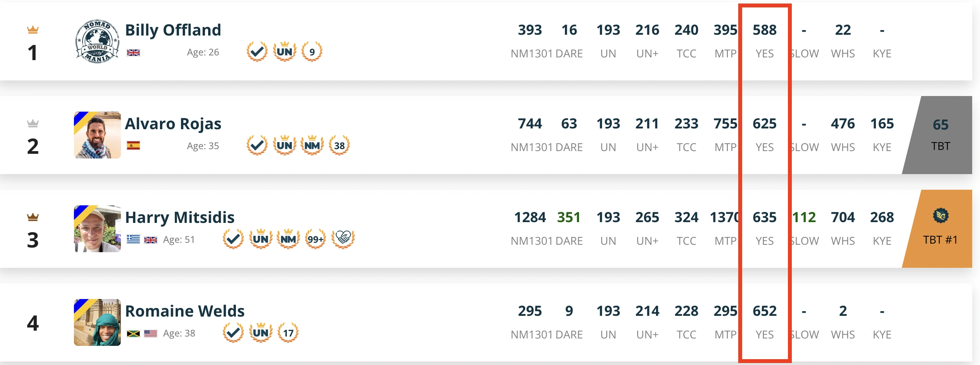This screenshot has height=365, width=980.
Task: Click Alvaro Rojas's profile photo
Action: click(x=97, y=135)
